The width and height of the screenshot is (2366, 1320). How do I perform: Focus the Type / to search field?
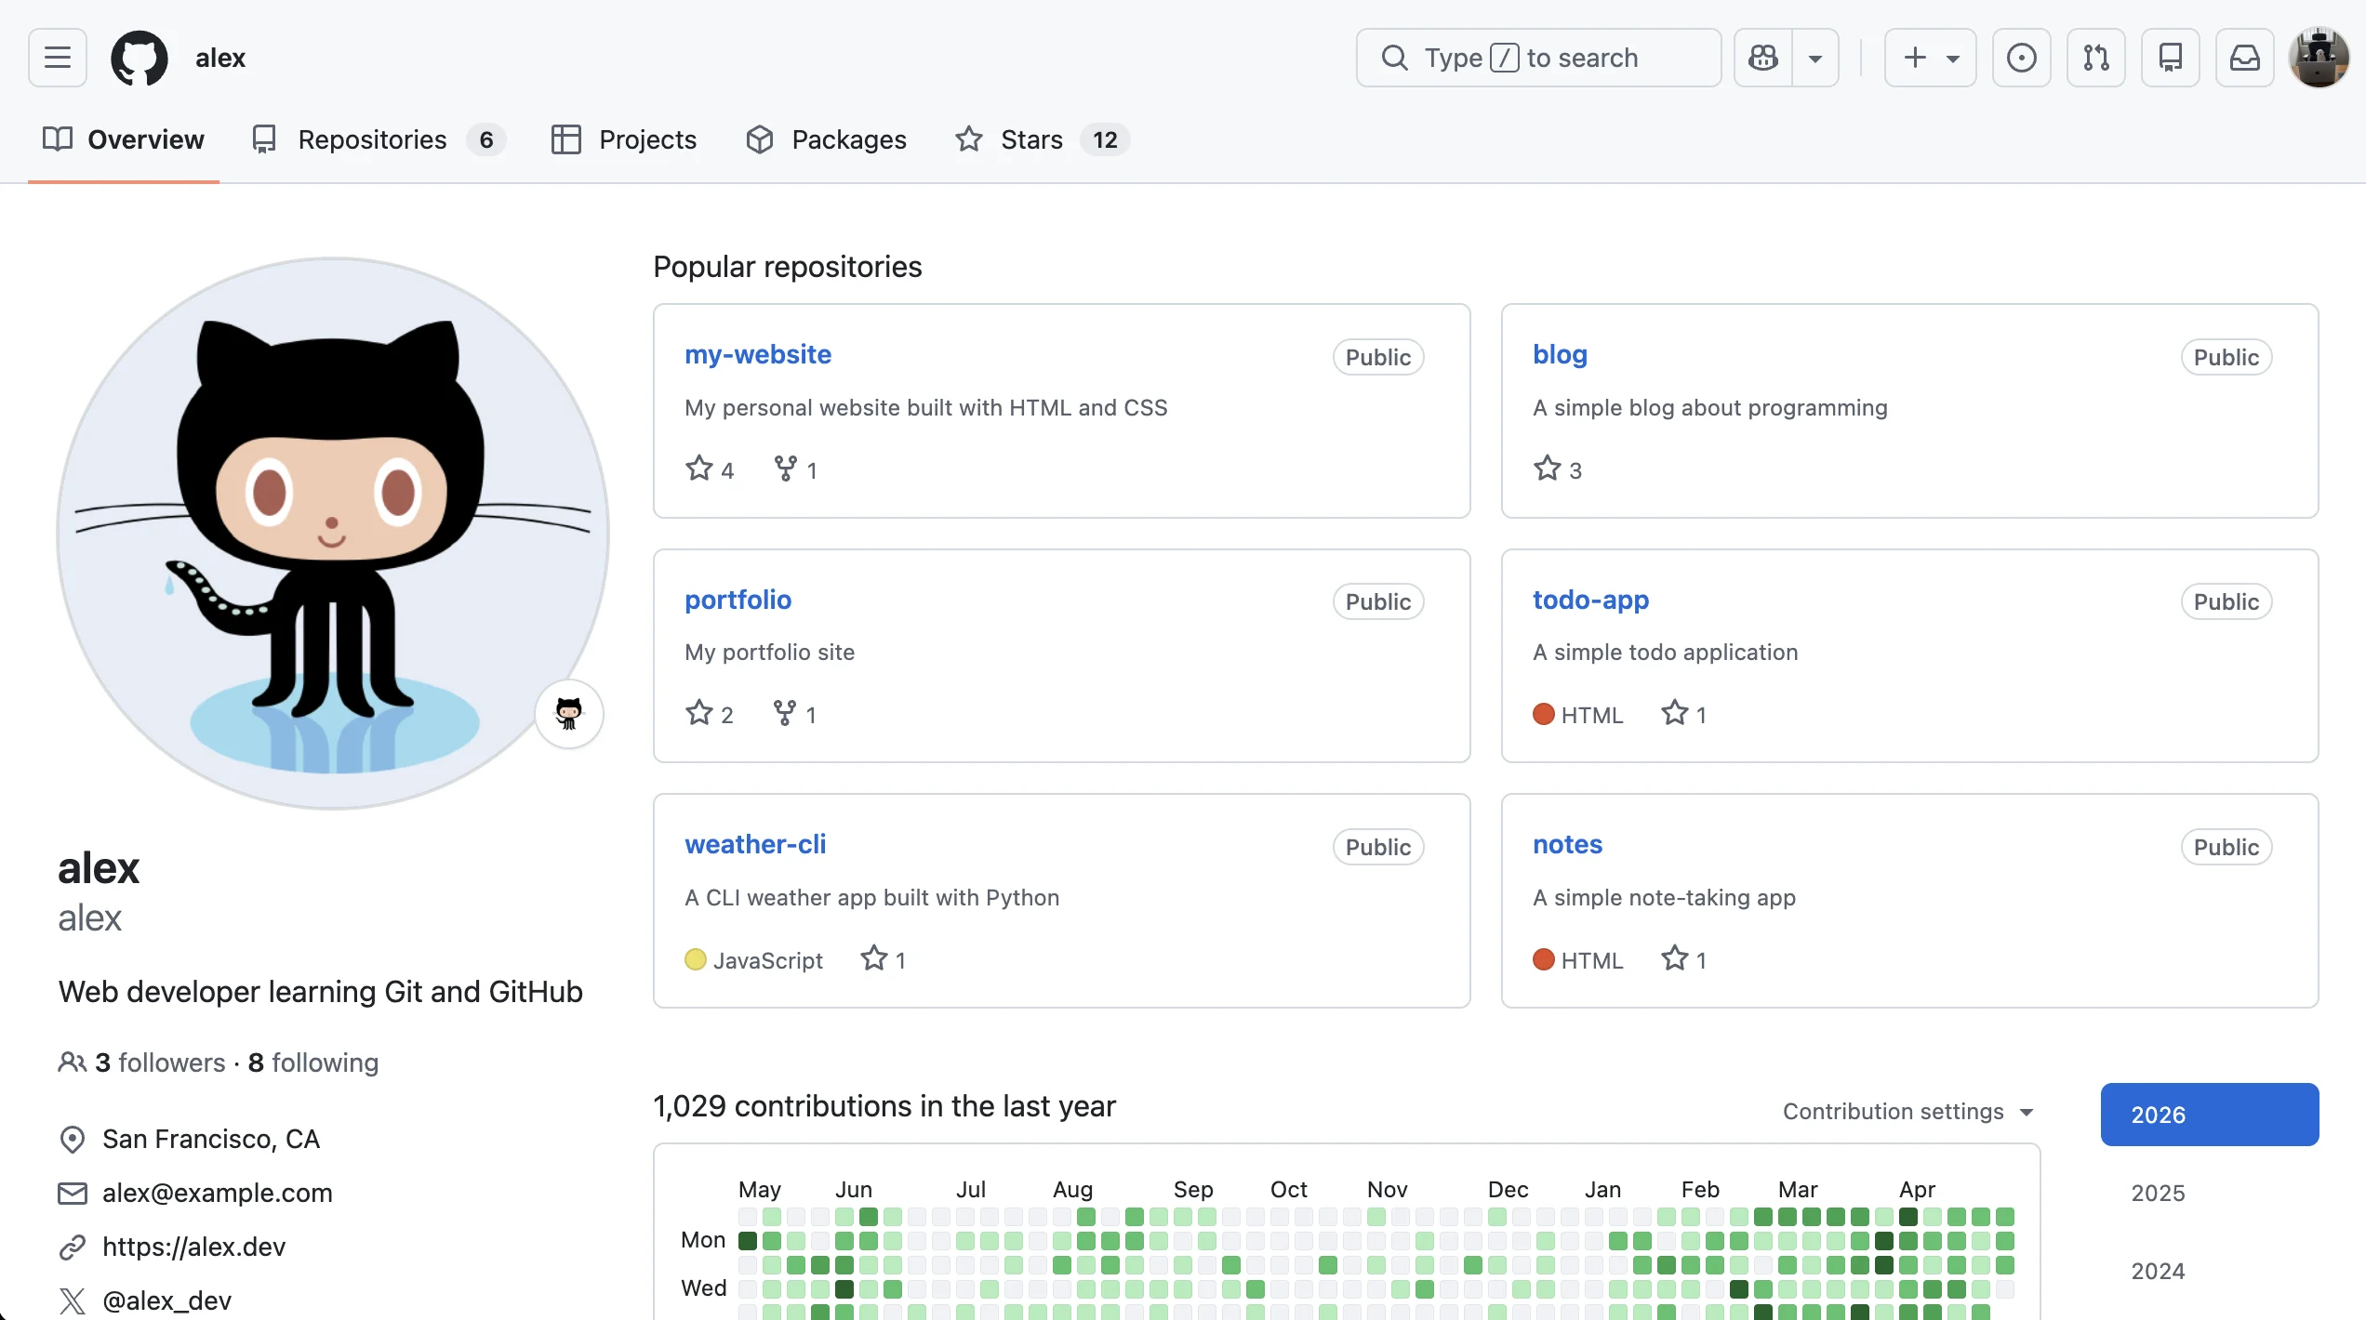1538,58
